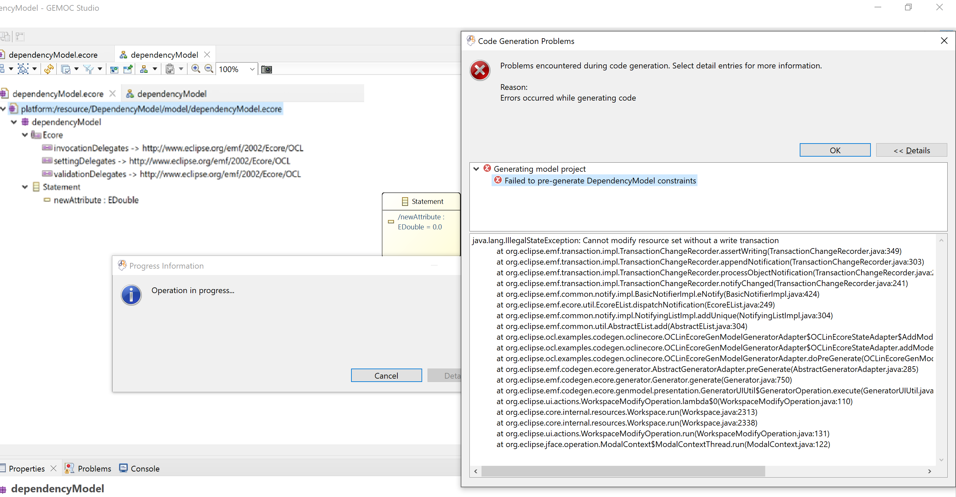Click the Filters funnel icon

[89, 69]
